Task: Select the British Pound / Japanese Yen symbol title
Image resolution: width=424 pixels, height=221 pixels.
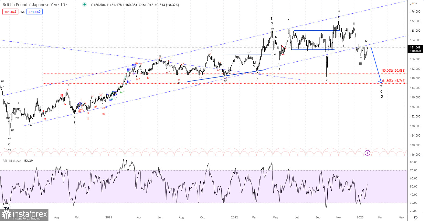Action: (x=29, y=5)
